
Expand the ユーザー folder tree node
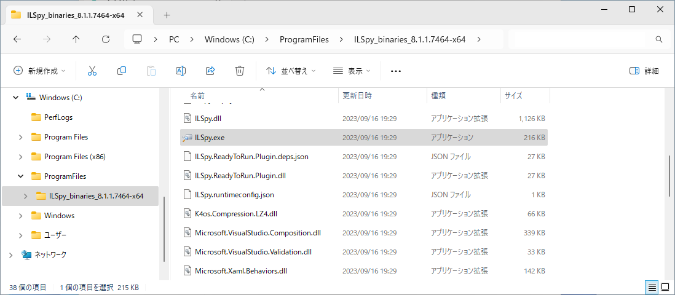point(21,235)
